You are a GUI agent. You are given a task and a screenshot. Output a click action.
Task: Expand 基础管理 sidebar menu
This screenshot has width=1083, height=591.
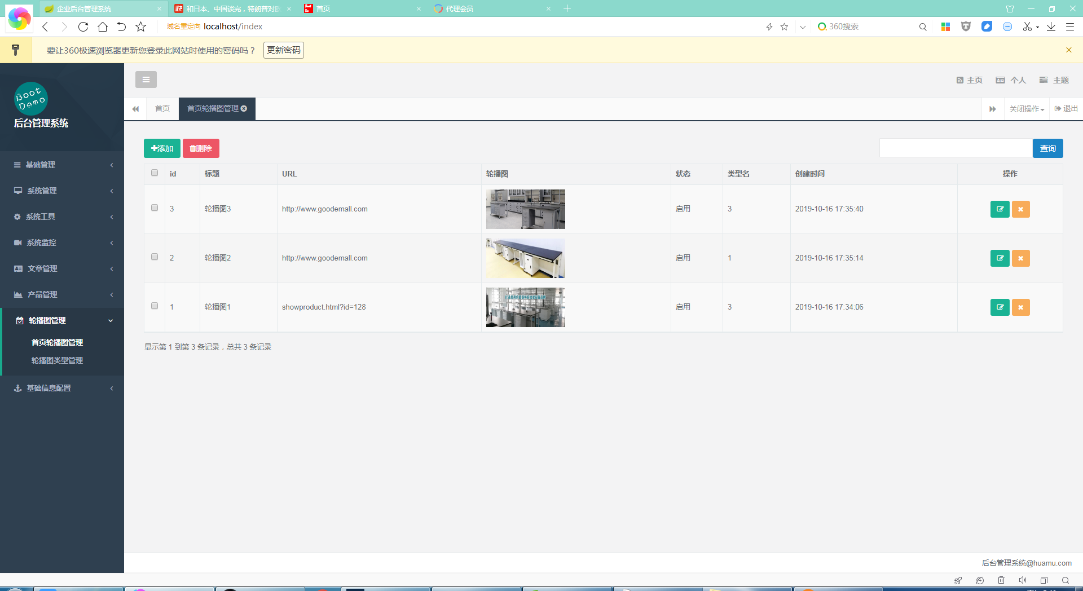[62, 165]
